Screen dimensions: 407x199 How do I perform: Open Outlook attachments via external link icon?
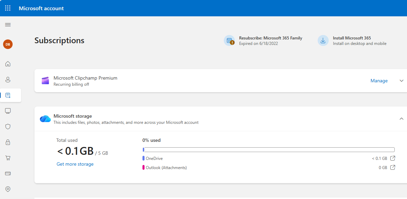click(393, 167)
